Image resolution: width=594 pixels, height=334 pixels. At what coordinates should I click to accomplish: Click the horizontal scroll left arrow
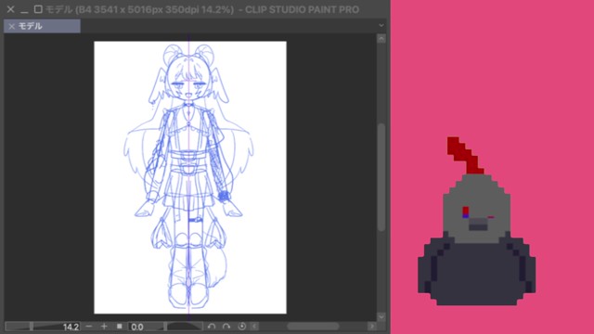click(254, 326)
